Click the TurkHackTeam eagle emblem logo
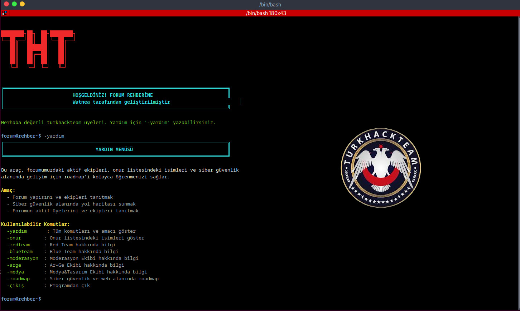This screenshot has width=520, height=311. (381, 168)
